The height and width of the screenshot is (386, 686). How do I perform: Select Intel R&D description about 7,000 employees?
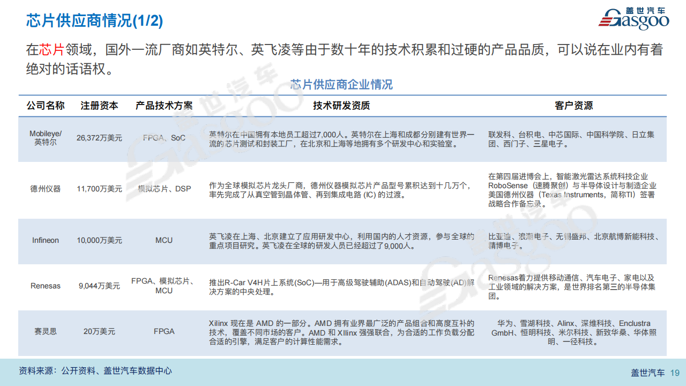coord(341,139)
